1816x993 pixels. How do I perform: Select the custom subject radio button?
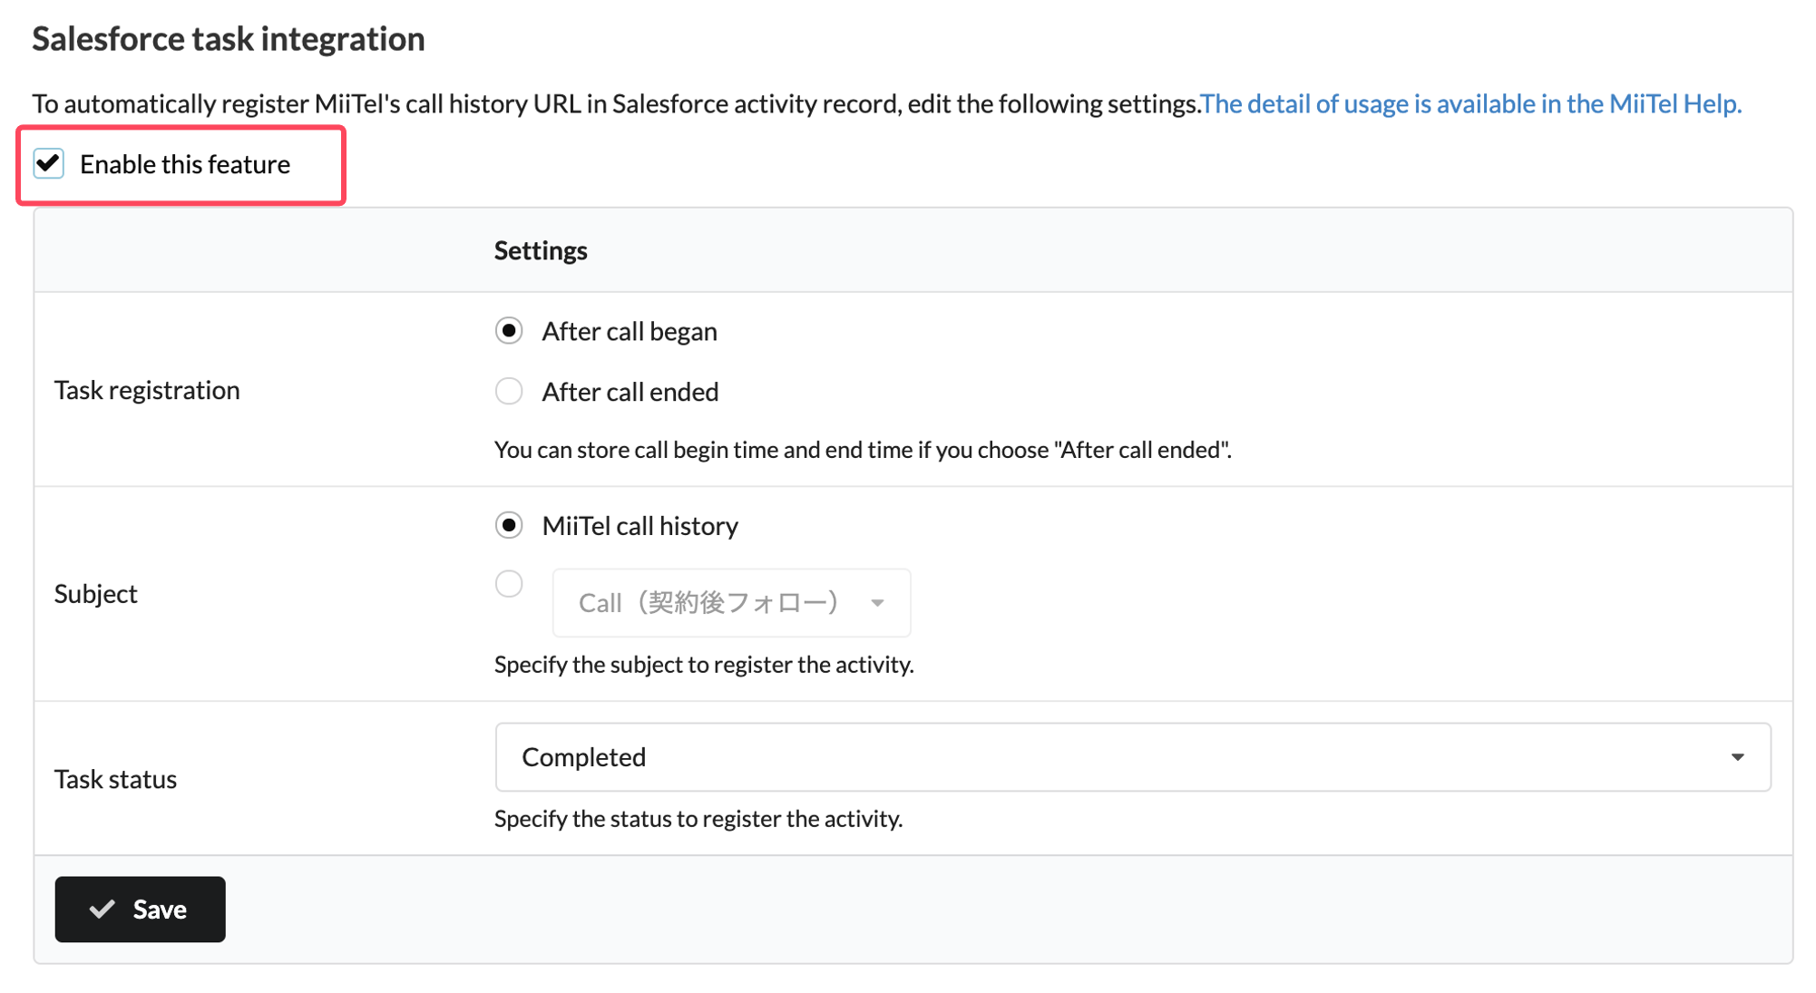coord(509,584)
